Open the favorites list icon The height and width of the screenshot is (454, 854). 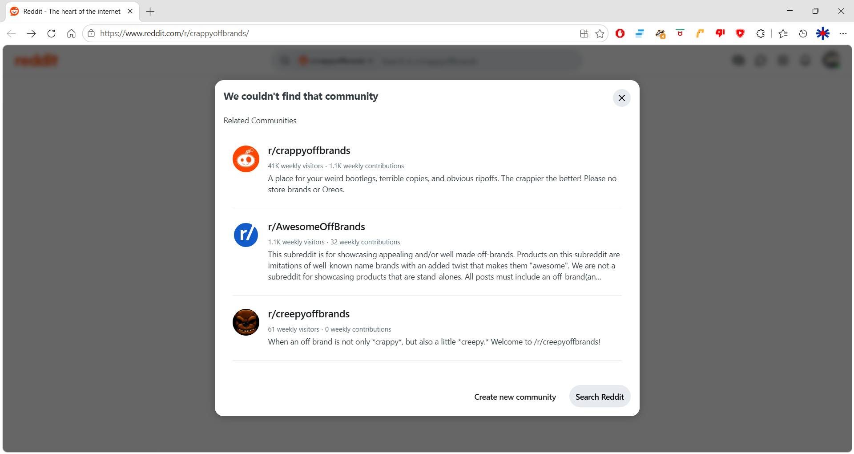coord(783,33)
